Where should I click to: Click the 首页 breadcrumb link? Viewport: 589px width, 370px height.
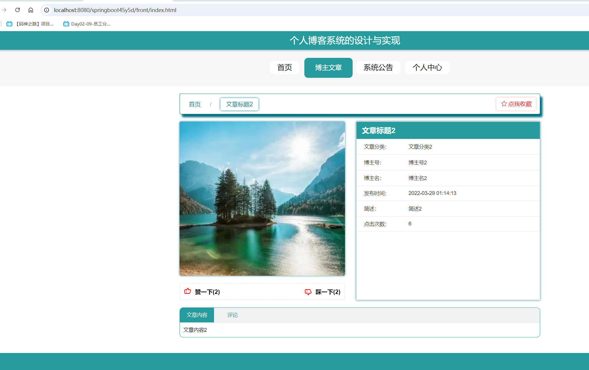tap(195, 104)
